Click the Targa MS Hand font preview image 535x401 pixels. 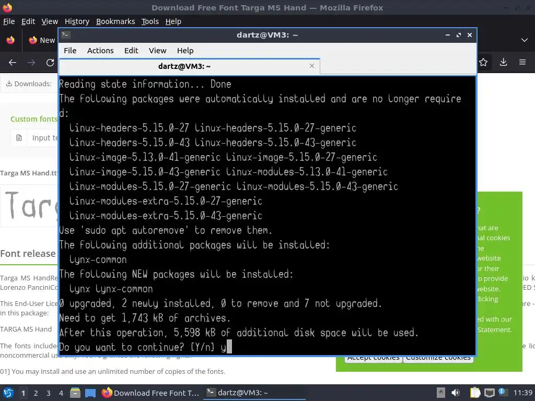pos(30,206)
